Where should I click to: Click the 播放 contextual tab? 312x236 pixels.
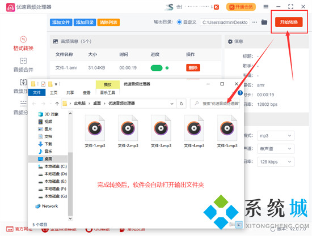(108, 84)
